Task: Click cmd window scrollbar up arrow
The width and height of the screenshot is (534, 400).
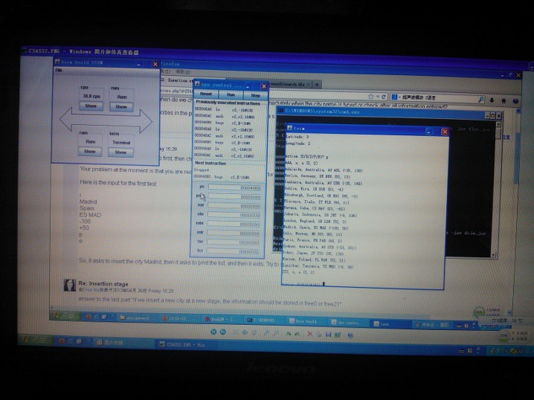Action: click(498, 125)
